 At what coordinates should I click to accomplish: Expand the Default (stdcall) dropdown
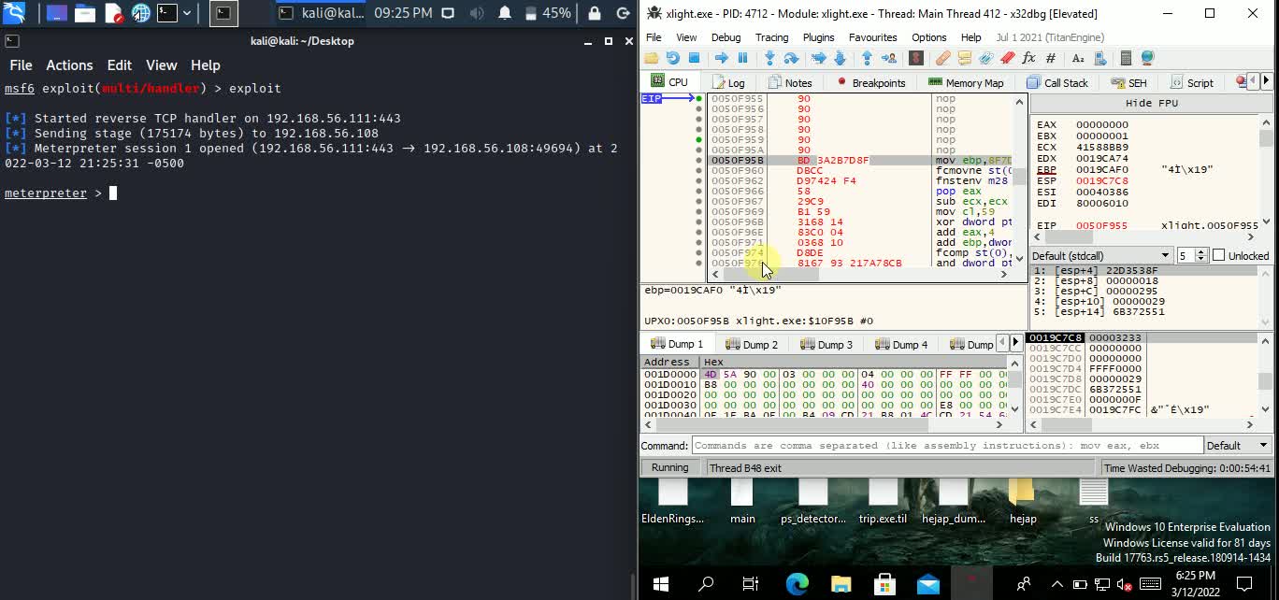click(x=1101, y=255)
